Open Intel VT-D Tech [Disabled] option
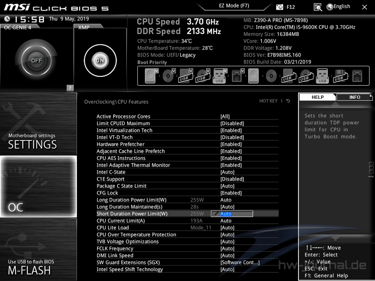This screenshot has height=281, width=375. [187, 137]
